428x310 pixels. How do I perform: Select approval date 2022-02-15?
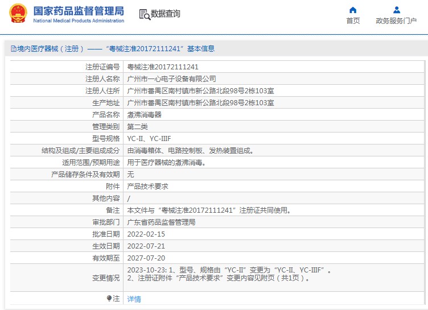click(x=146, y=234)
